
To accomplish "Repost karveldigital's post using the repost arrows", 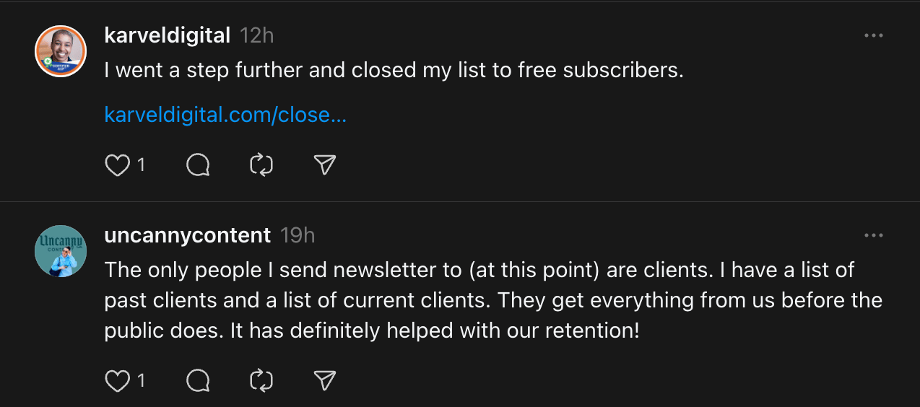I will 261,166.
